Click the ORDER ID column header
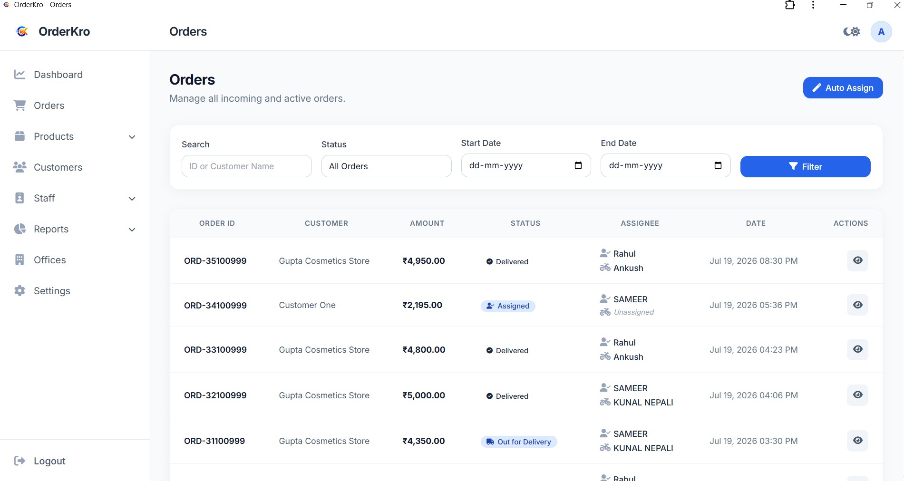Screen dimensions: 904x481 (x=217, y=223)
